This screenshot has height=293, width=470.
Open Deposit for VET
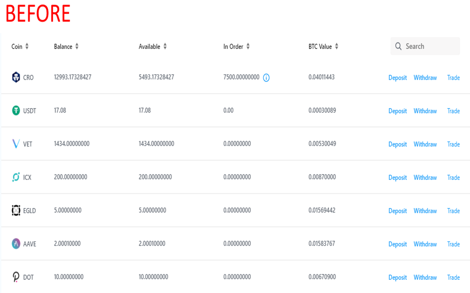tap(398, 144)
